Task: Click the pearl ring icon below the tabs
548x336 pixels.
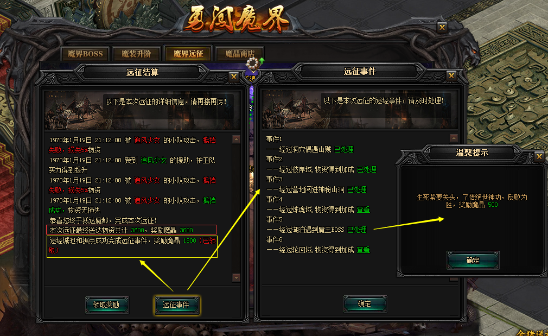Action: click(252, 65)
